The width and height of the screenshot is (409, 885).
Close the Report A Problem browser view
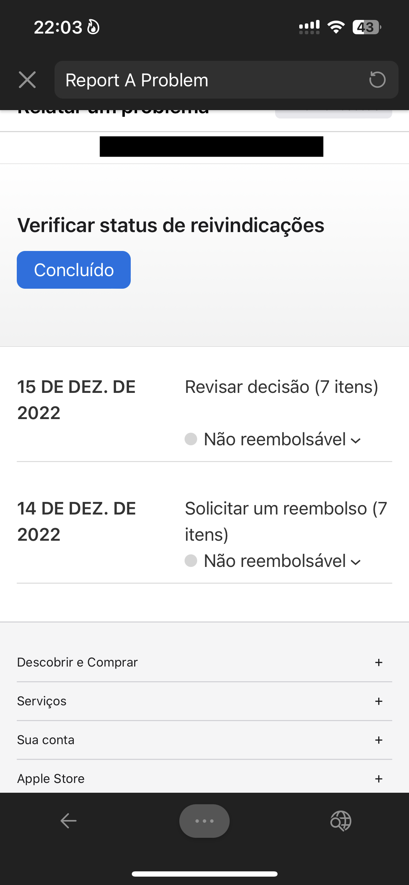point(27,80)
